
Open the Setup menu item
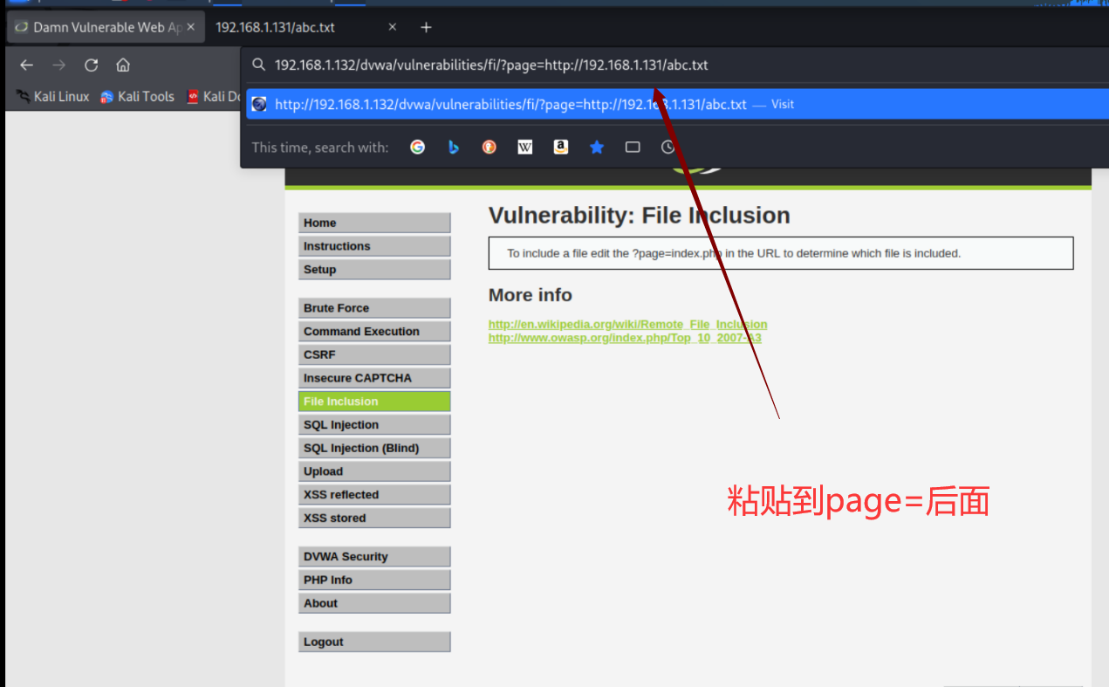374,270
